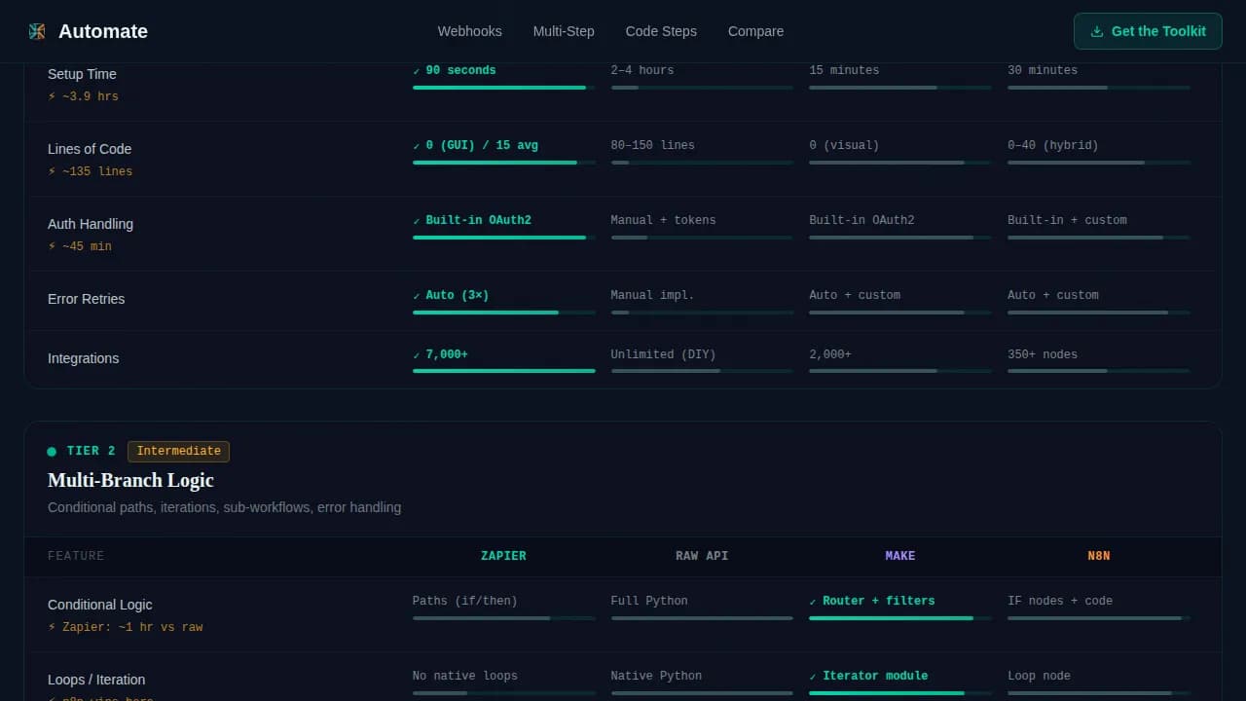This screenshot has width=1246, height=701.
Task: Click the Auth Handling feature label
Action: tap(91, 224)
